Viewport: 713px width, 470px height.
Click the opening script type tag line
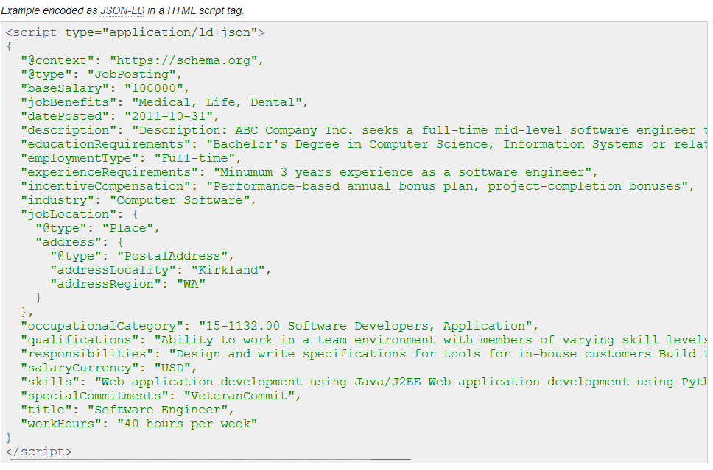(x=135, y=32)
